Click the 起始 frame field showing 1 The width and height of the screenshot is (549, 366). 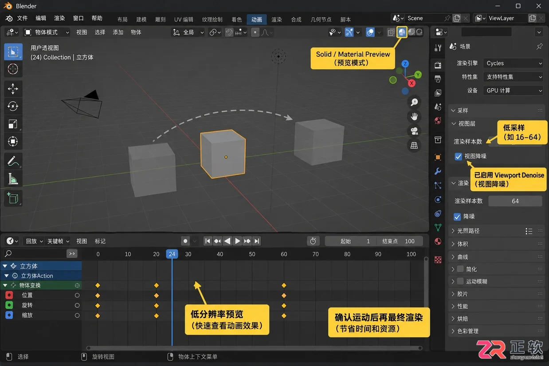tap(350, 241)
